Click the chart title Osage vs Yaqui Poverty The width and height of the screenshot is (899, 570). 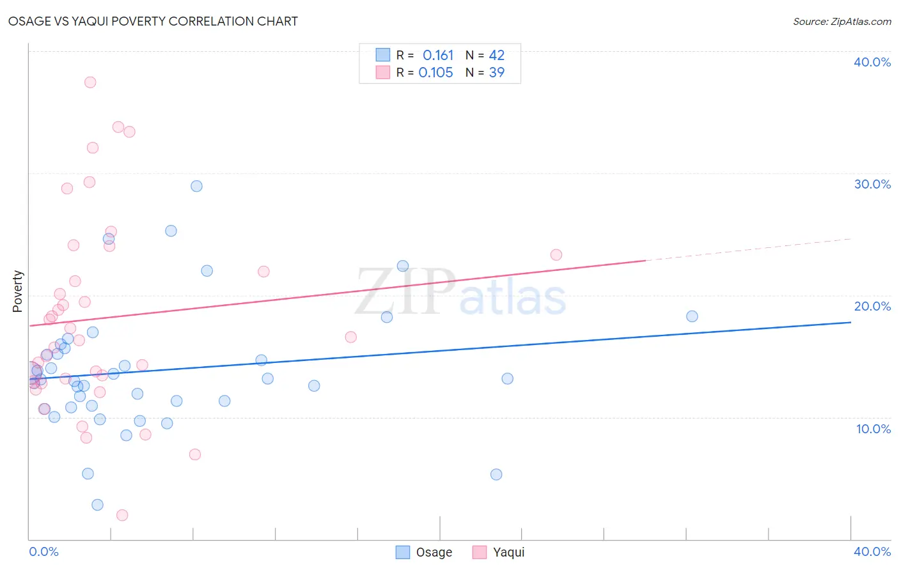pos(153,21)
